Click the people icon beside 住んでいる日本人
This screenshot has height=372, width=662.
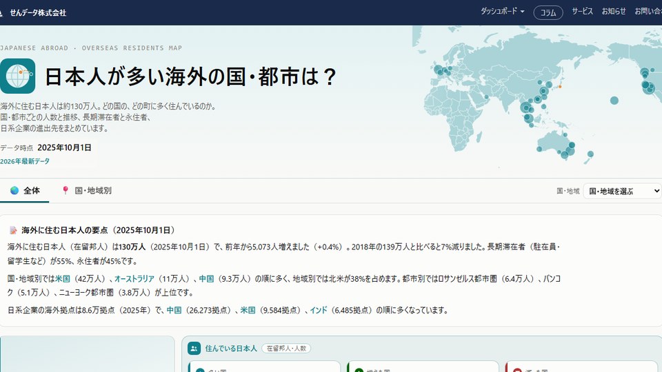click(194, 349)
